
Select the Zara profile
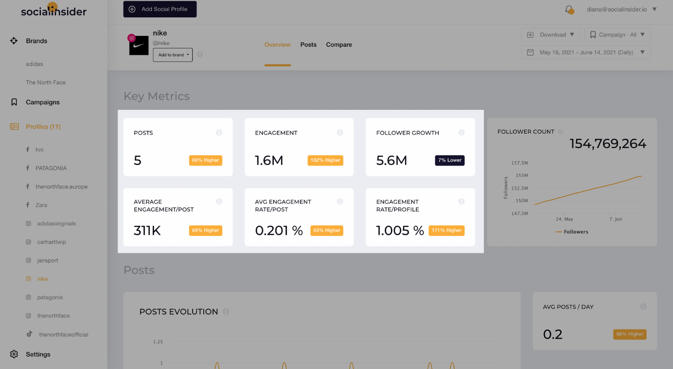(x=41, y=205)
